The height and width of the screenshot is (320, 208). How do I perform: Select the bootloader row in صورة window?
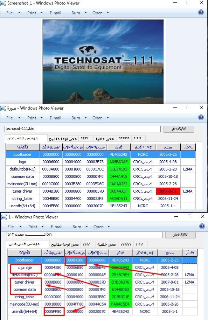click(x=100, y=154)
